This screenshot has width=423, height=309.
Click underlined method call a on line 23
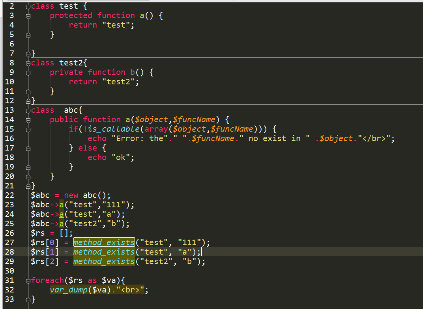[61, 205]
